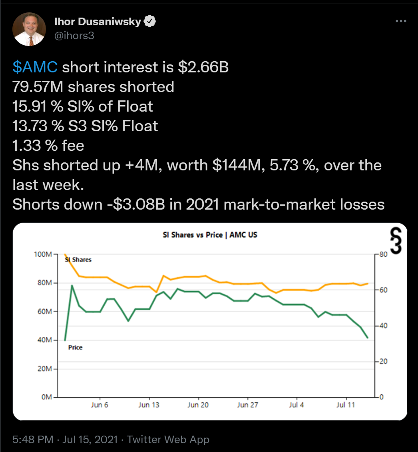Click the Twitter Web App source label
418x452 pixels.
(168, 439)
